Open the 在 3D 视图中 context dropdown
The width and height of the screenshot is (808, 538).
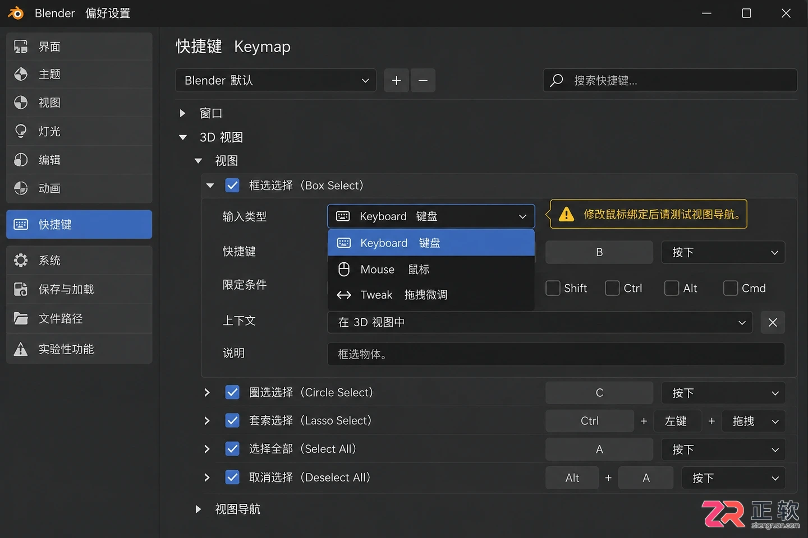(x=540, y=322)
